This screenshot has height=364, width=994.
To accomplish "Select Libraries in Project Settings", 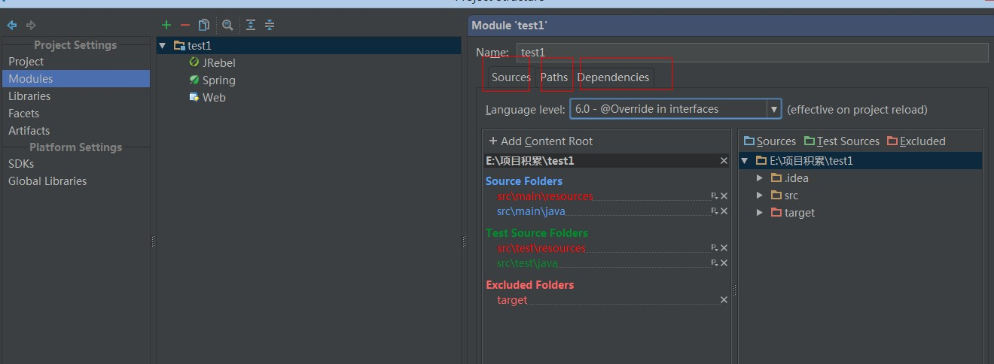I will click(29, 96).
